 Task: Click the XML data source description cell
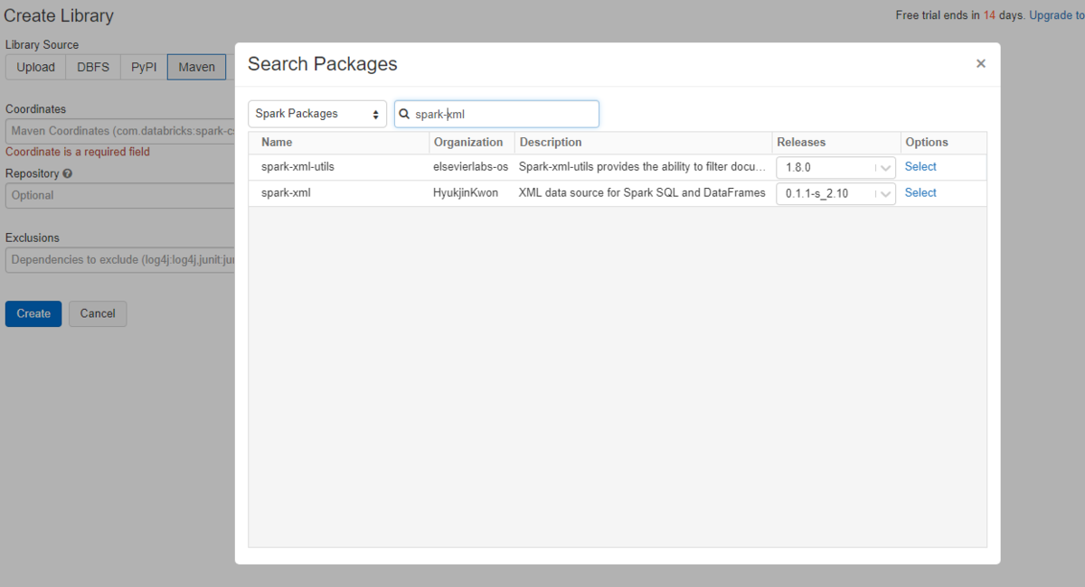coord(644,193)
